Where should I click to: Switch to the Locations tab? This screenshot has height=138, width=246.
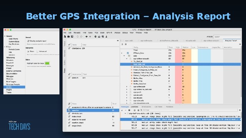135,107
